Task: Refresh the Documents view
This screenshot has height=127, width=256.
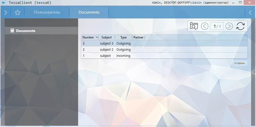Action: pos(240,26)
